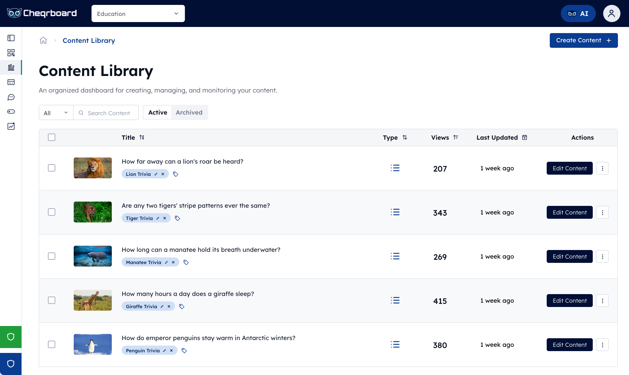Click the blue shield icon in sidebar
The image size is (629, 375).
pos(11,364)
